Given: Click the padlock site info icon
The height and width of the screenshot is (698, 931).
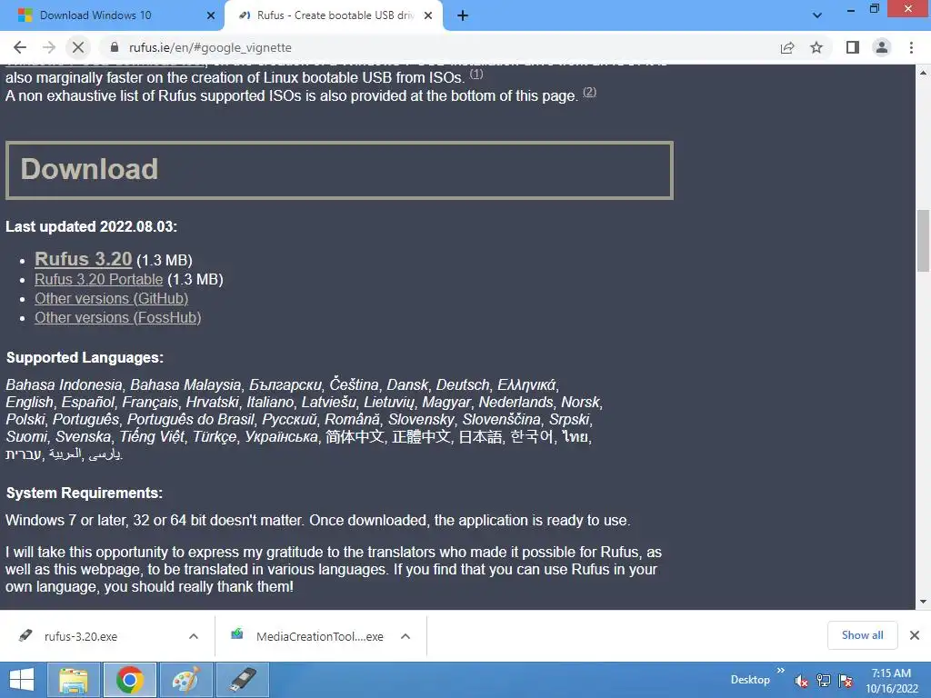Looking at the screenshot, I should pyautogui.click(x=115, y=47).
